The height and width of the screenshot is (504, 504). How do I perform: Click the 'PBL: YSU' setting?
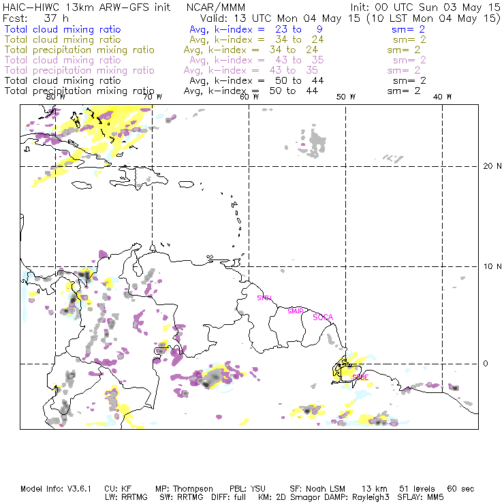click(247, 489)
